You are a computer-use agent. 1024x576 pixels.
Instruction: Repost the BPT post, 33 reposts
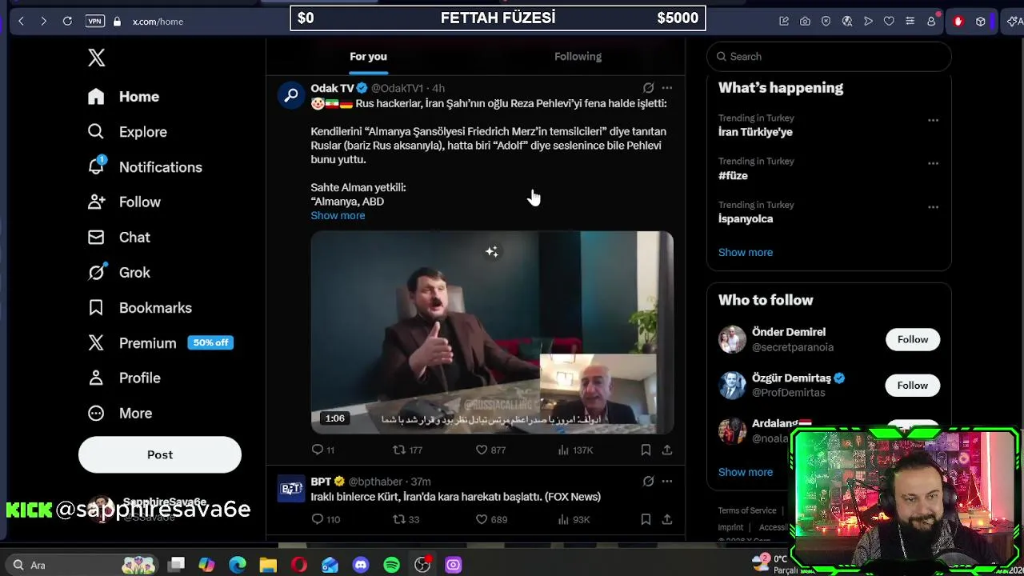click(x=406, y=520)
